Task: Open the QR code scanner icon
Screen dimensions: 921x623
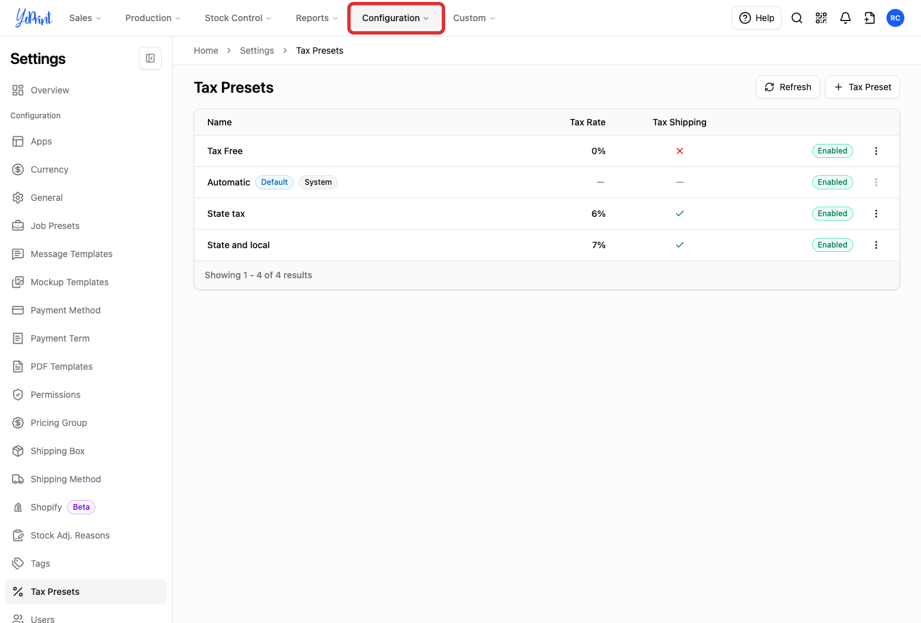Action: pos(821,18)
